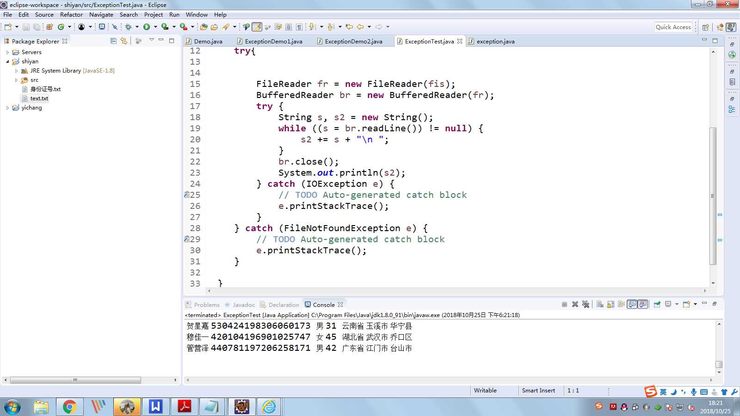
Task: Collapse All in Package Explorer
Action: pos(114,41)
